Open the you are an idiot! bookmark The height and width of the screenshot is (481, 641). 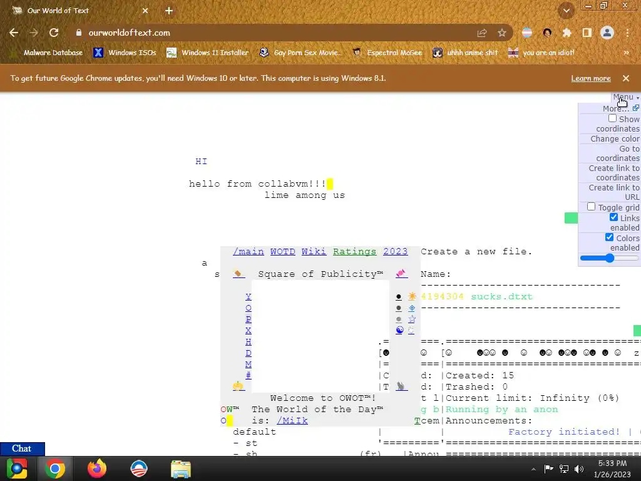pos(541,53)
